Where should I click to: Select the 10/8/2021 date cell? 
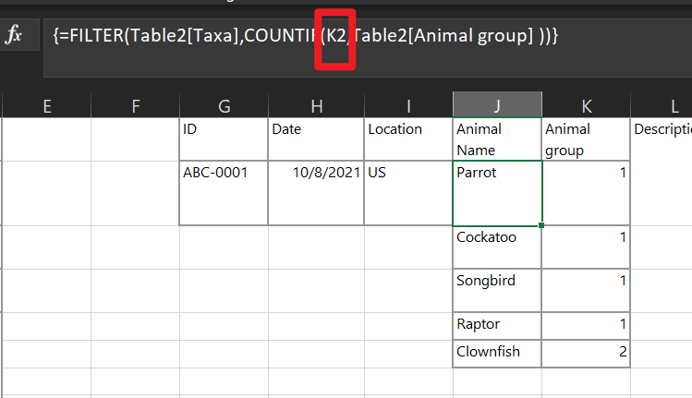pyautogui.click(x=316, y=193)
